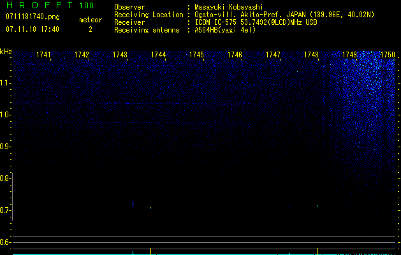Select observer name Masayuki Kobayashi

tap(229, 7)
